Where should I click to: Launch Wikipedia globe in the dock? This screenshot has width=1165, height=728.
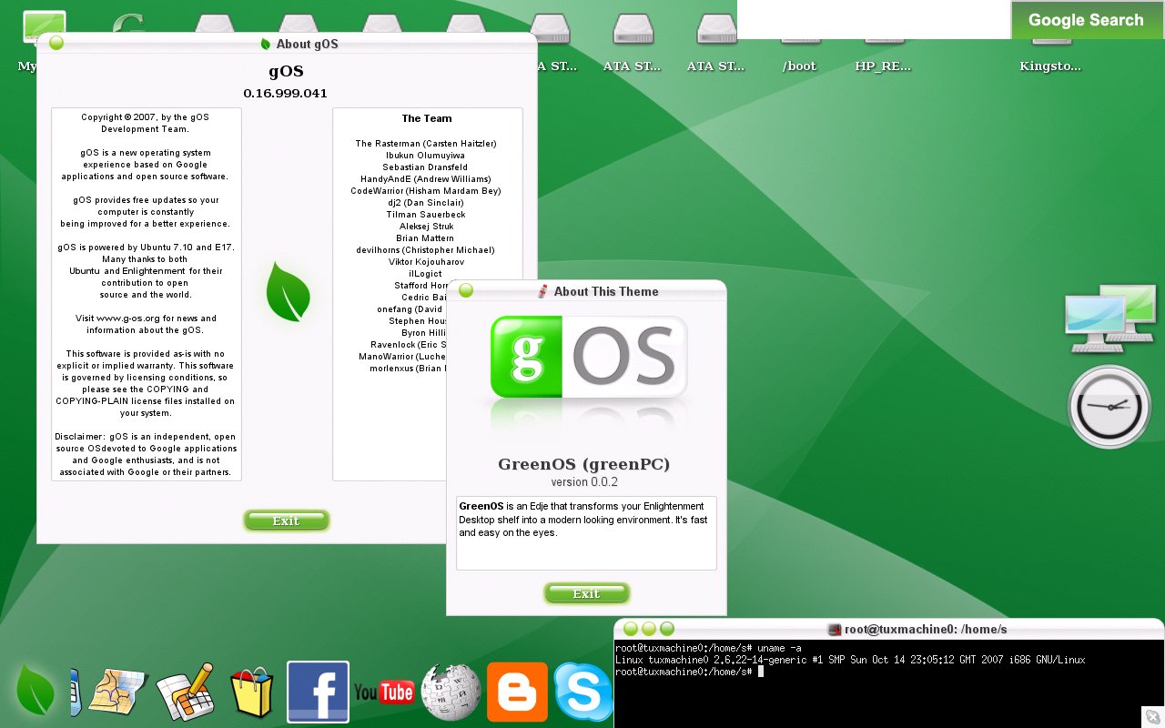click(451, 692)
